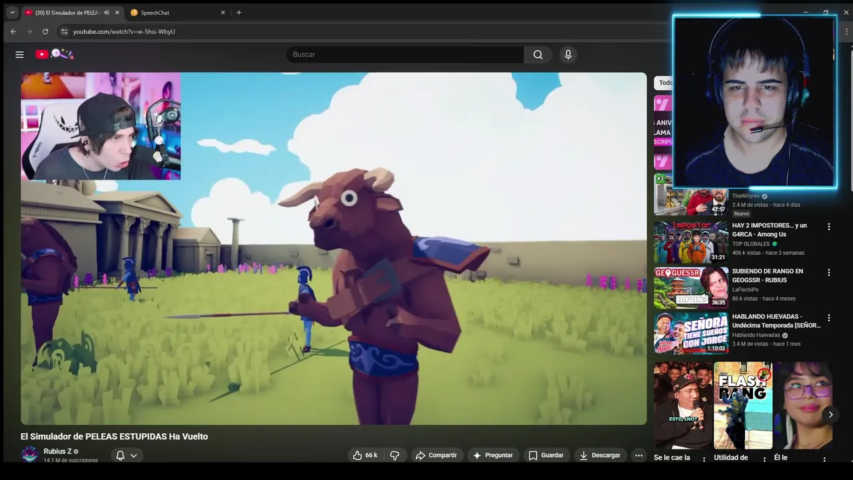The height and width of the screenshot is (480, 853).
Task: Open the 'Él le' Short thumbnail
Action: click(802, 405)
